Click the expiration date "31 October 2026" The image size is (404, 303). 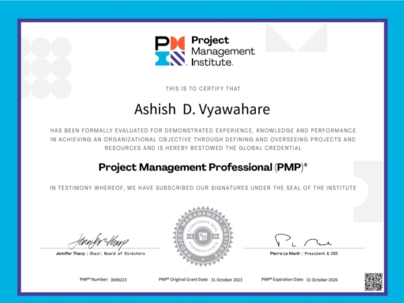pos(322,279)
